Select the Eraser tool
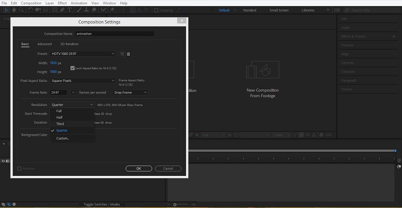Screen dimensions: 402x208 (94, 10)
